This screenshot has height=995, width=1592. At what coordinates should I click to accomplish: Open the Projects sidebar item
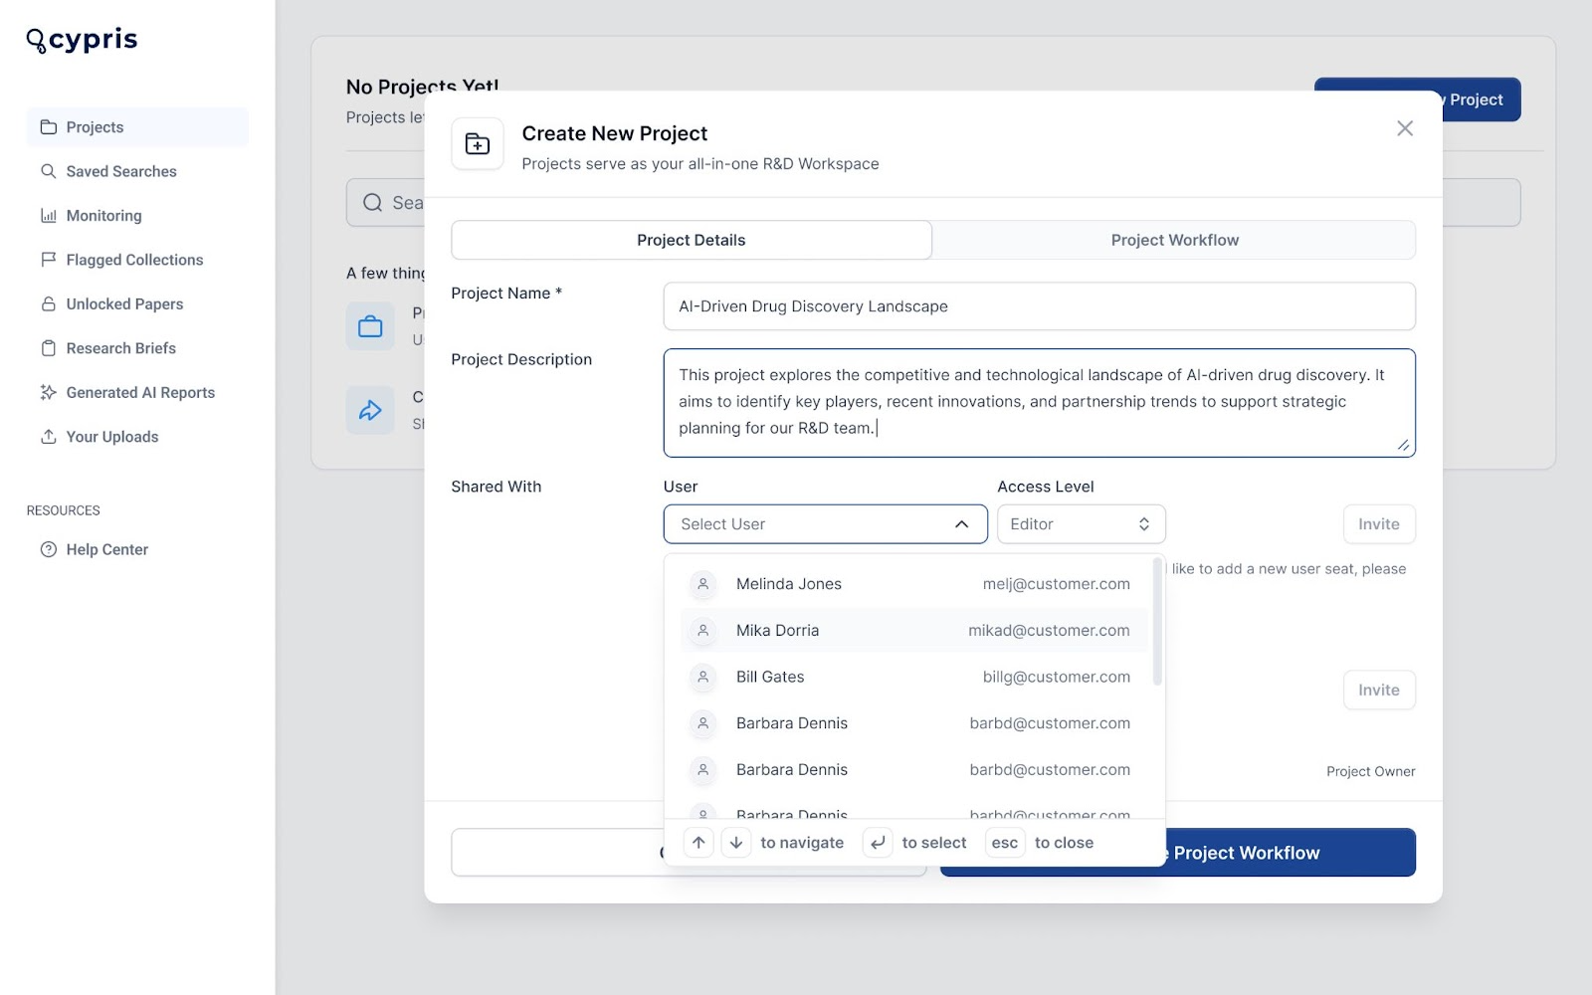(137, 127)
